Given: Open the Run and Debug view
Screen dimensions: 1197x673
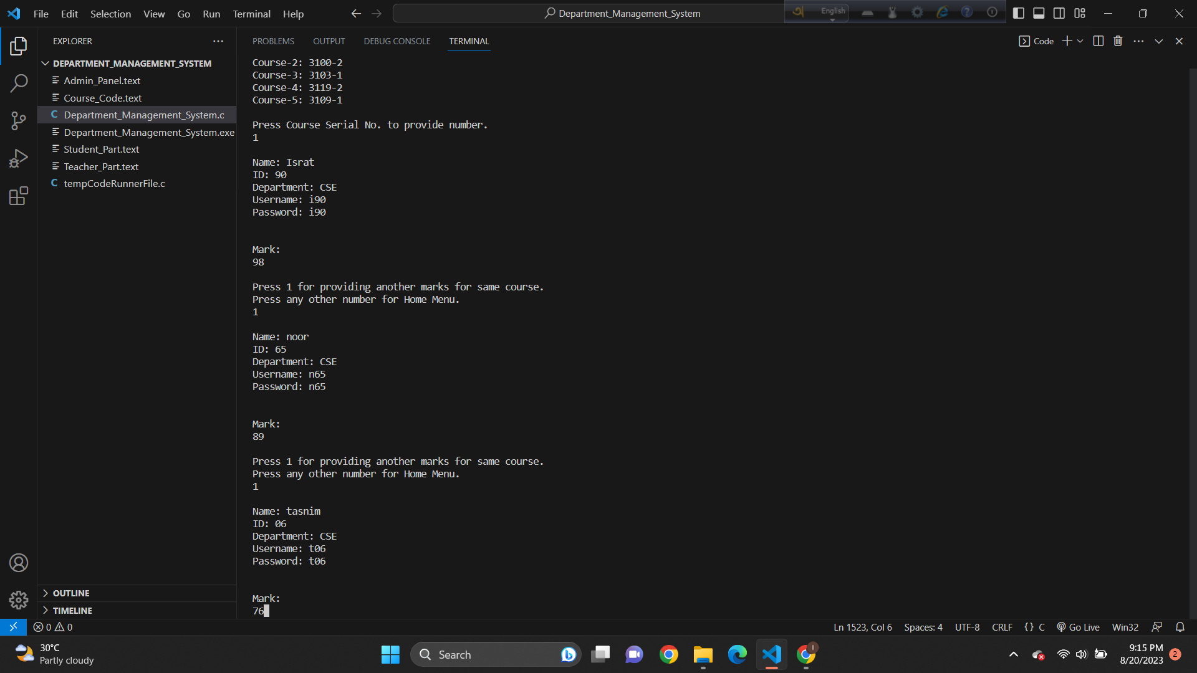Looking at the screenshot, I should tap(19, 158).
